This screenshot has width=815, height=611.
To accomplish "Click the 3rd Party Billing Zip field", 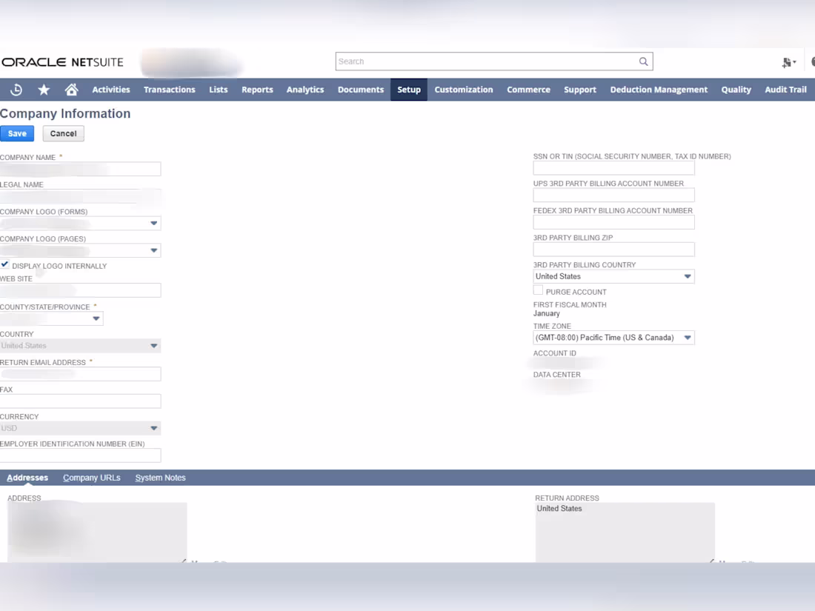I will [613, 250].
